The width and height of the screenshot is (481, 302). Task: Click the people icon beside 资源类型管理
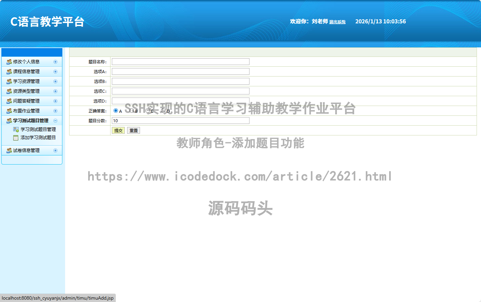point(9,91)
